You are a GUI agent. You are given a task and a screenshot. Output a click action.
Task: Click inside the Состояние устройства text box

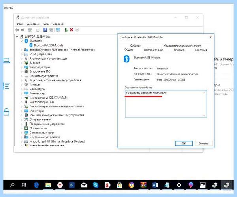point(166,104)
